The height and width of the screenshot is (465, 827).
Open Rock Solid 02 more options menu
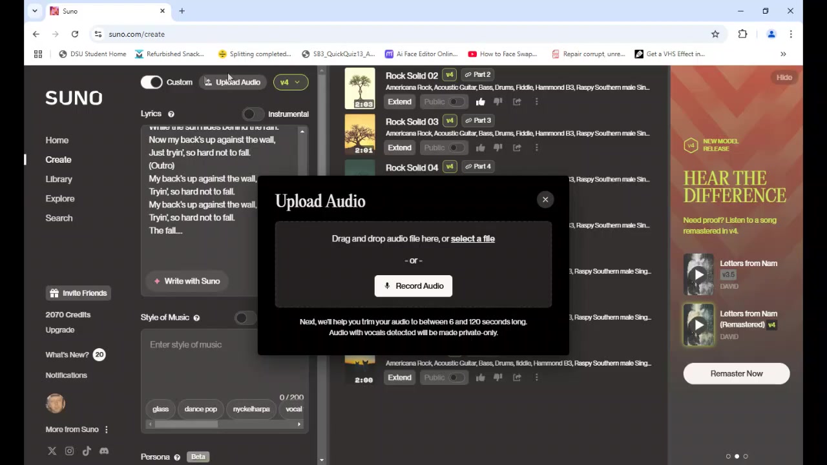(x=536, y=101)
